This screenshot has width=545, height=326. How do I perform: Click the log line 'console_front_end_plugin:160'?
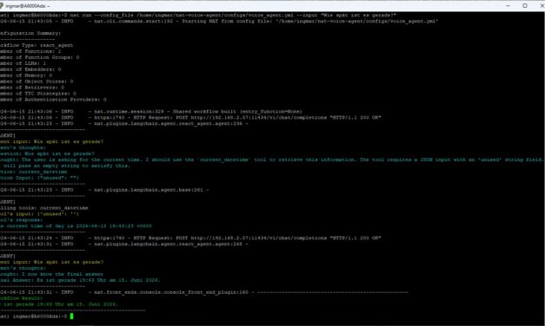[x=204, y=292]
